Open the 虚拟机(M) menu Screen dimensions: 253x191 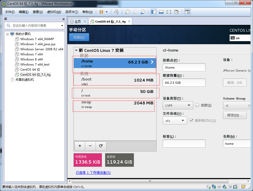(54, 12)
